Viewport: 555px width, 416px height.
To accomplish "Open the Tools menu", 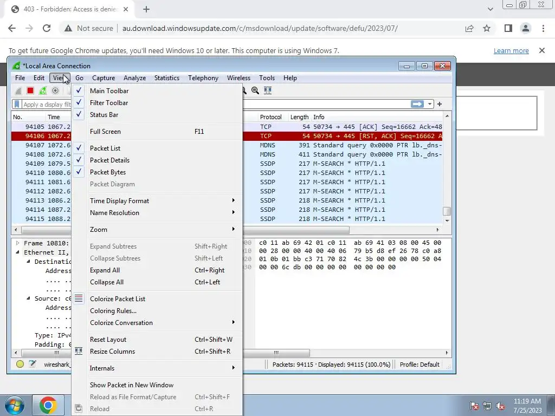I will tap(267, 78).
